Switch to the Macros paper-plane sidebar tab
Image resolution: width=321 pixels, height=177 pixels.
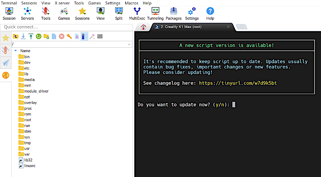[6, 63]
